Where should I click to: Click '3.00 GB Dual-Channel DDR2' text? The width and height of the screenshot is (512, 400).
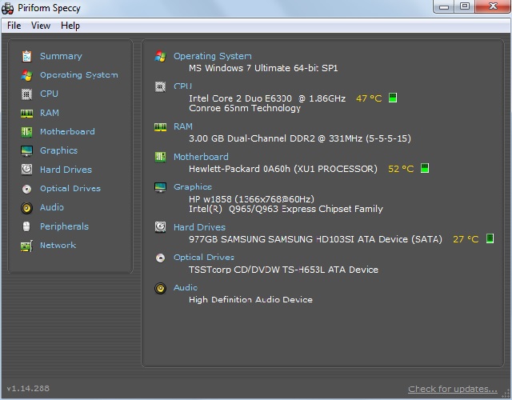pos(252,138)
